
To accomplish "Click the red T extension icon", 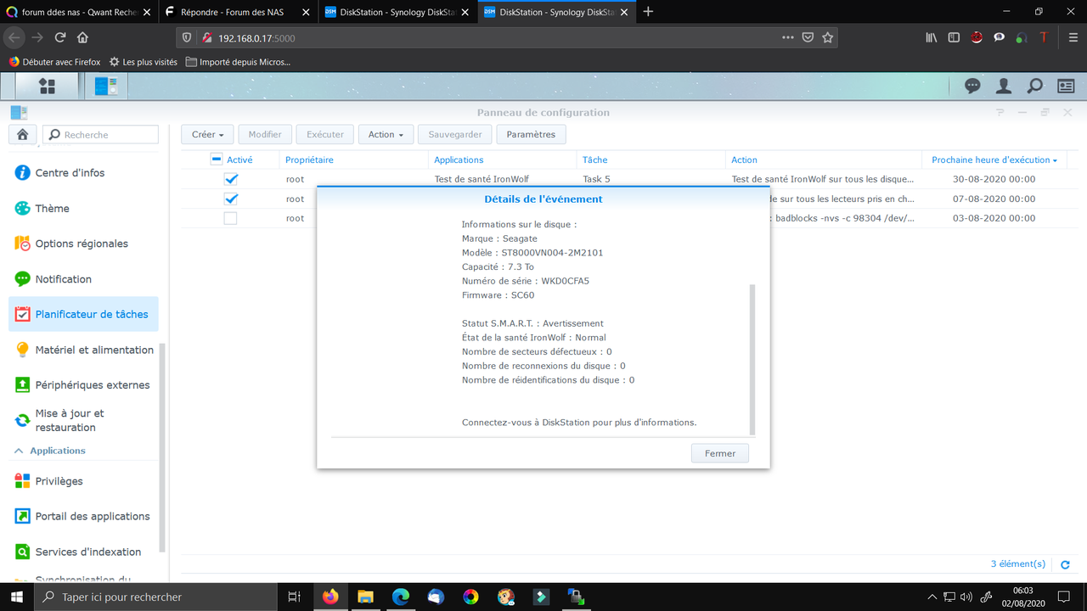I will coord(1044,37).
